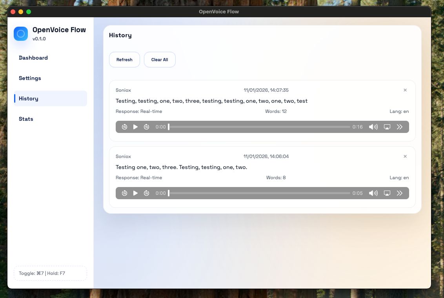Image resolution: width=444 pixels, height=298 pixels.
Task: Skip forward 15 seconds in 0:05 recording
Action: point(146,193)
